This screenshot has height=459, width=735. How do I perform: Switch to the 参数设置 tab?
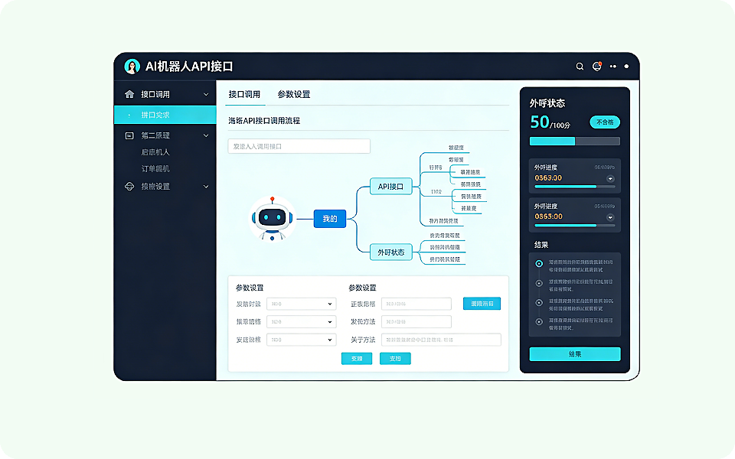293,94
